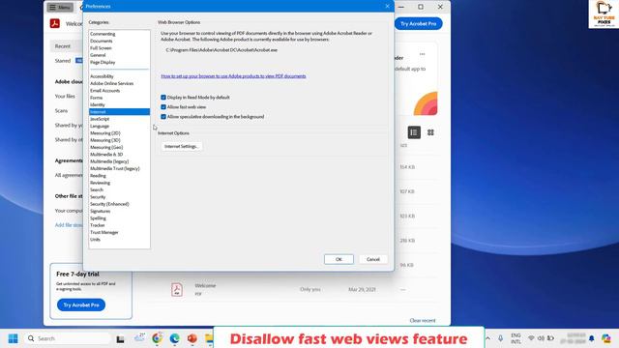Switch Acrobat recent files to list view

(414, 132)
